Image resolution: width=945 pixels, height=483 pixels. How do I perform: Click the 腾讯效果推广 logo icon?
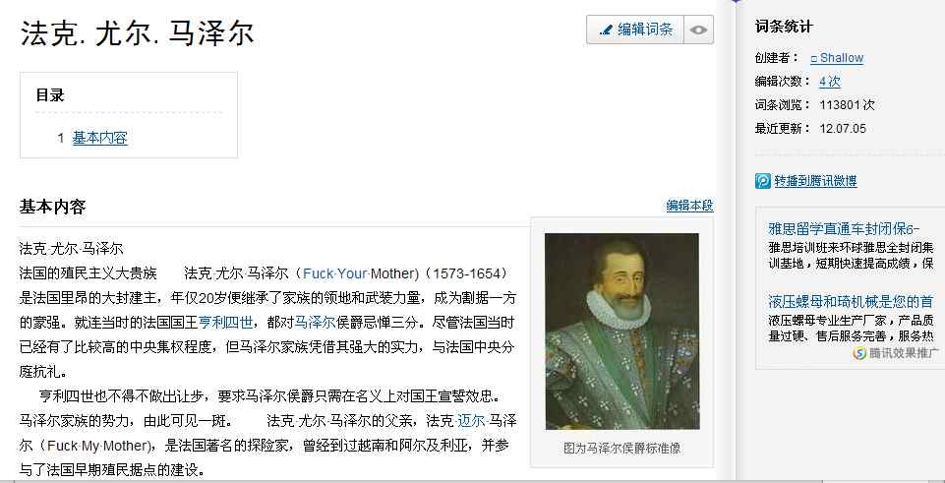click(x=860, y=353)
